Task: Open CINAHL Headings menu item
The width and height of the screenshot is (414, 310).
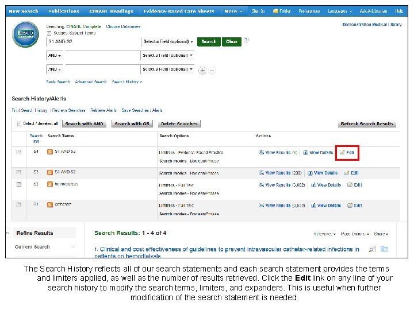Action: pos(111,11)
